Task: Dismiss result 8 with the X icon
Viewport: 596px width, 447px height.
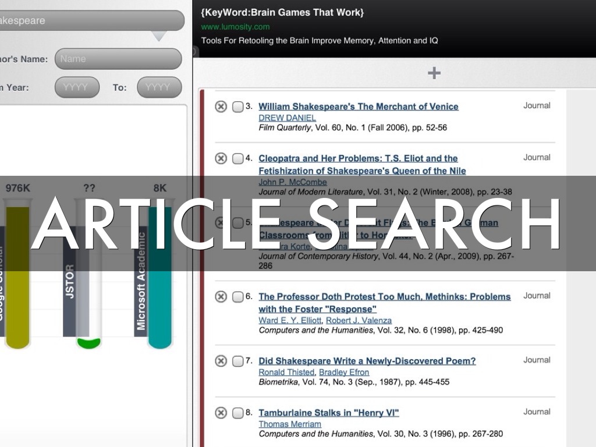Action: click(221, 413)
